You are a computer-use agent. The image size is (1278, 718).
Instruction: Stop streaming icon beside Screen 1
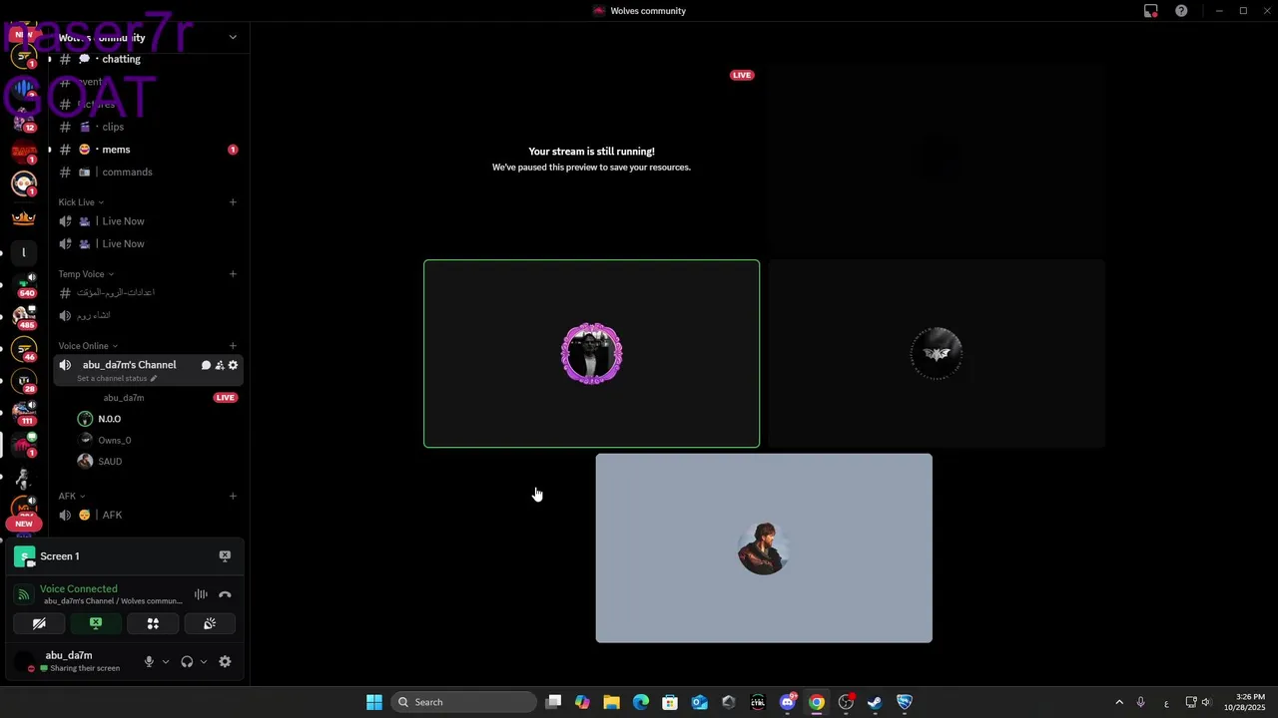[225, 555]
